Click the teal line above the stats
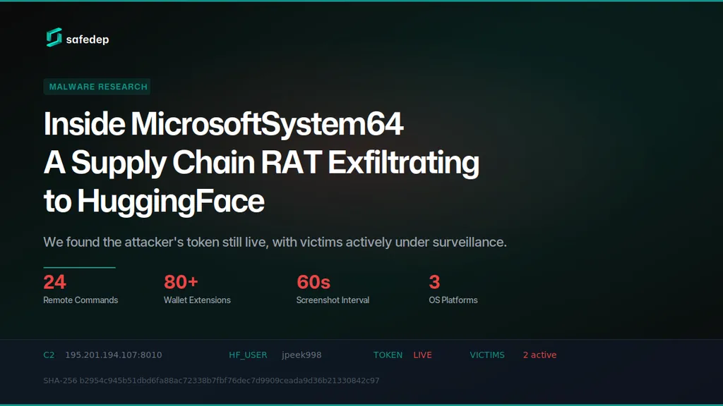This screenshot has width=723, height=406. coord(79,267)
